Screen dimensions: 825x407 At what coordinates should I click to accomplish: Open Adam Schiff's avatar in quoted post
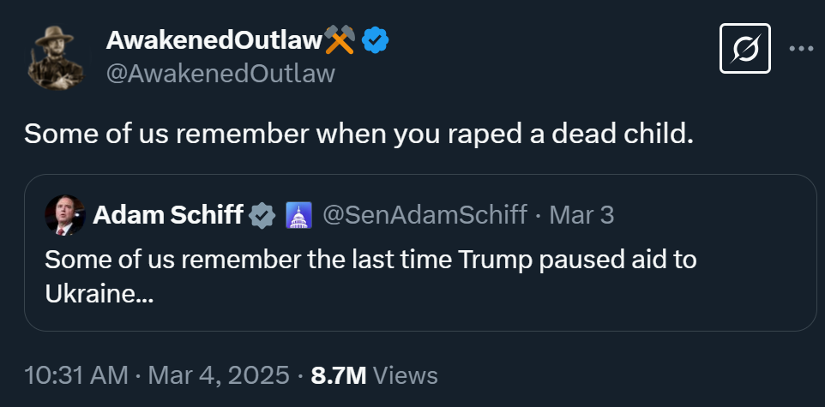click(x=65, y=214)
